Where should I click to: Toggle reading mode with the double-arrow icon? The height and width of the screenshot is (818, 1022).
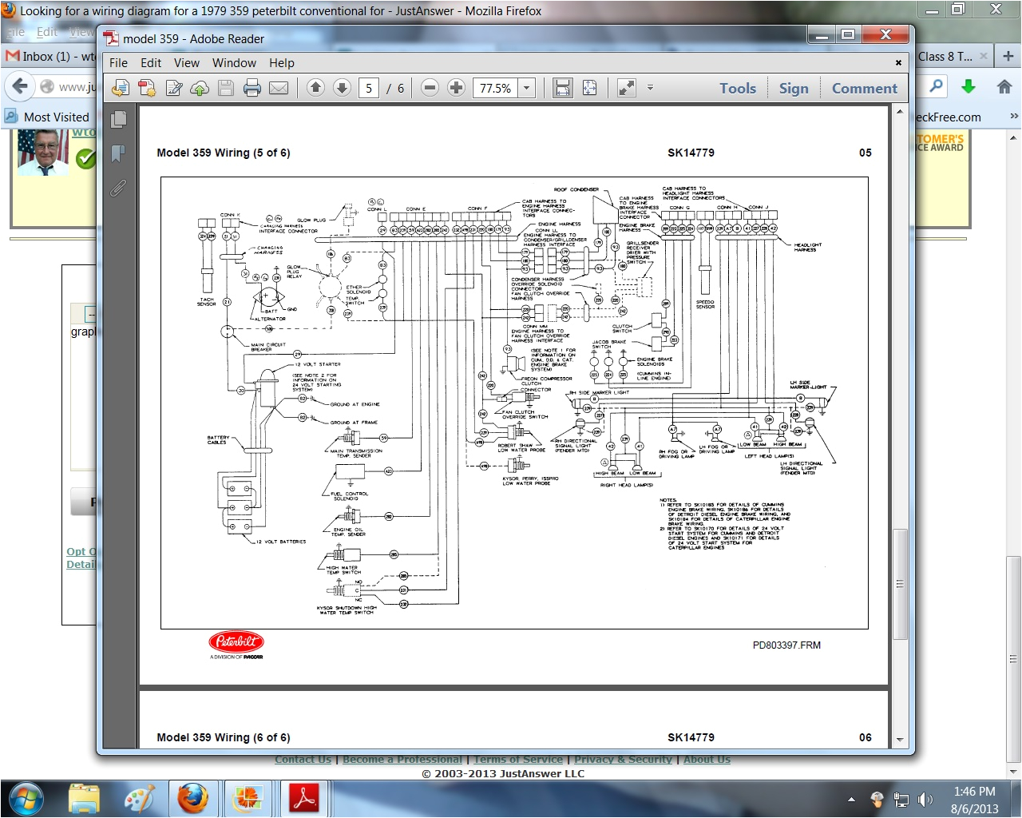coord(625,88)
